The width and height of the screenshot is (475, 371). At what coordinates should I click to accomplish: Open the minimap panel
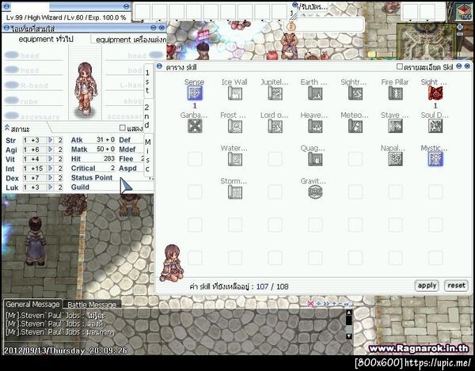tap(427, 41)
